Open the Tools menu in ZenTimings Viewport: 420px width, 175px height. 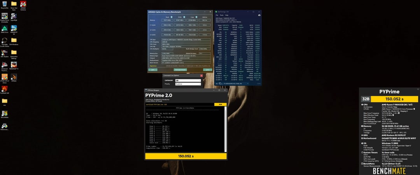point(222,15)
